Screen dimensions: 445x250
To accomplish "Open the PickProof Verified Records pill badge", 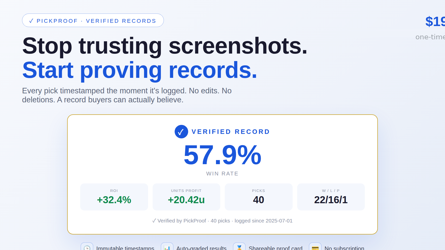I will tap(93, 20).
